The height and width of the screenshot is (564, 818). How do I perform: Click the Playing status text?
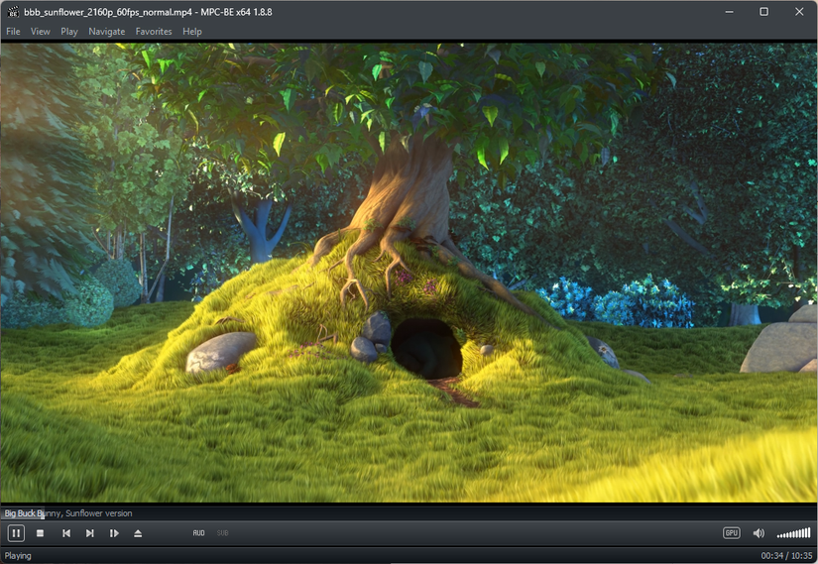tap(18, 556)
